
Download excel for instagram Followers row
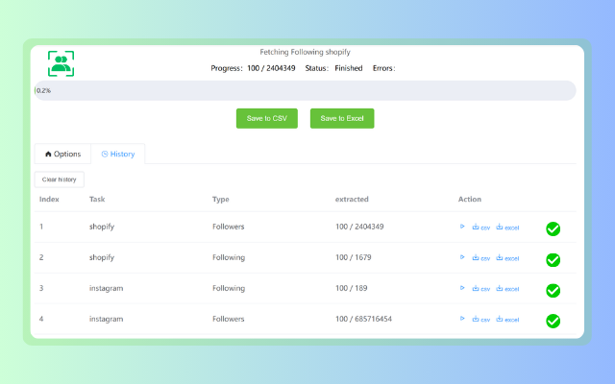point(507,319)
